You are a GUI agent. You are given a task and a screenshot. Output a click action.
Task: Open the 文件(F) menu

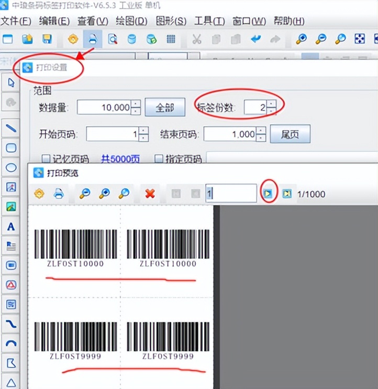pos(16,21)
